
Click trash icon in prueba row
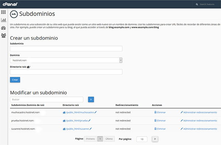(155, 120)
